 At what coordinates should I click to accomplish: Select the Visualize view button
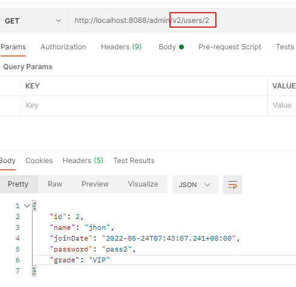pos(143,184)
